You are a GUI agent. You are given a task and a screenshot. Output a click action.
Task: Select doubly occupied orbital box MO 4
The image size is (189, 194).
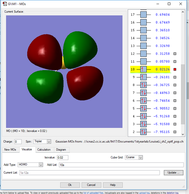click(x=143, y=116)
